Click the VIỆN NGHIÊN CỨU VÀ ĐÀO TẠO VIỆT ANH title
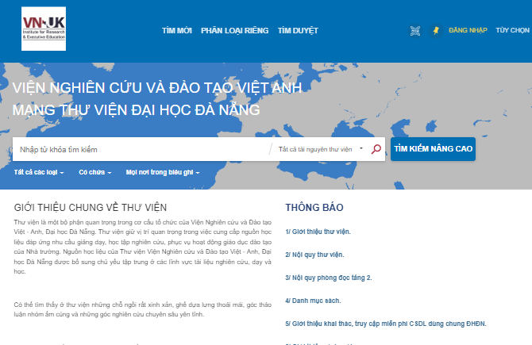The height and width of the screenshot is (345, 532). click(156, 88)
